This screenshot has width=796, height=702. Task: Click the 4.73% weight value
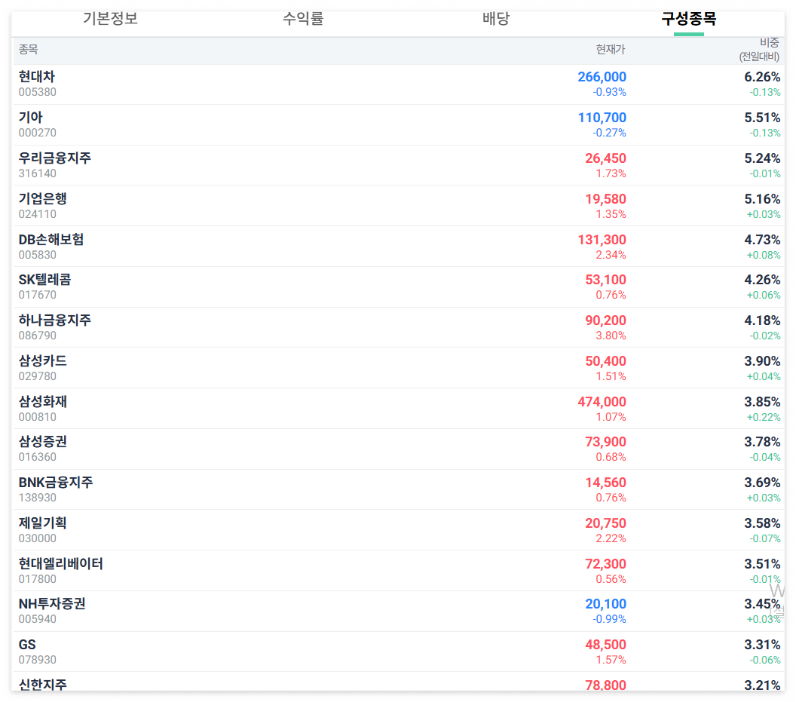(762, 239)
